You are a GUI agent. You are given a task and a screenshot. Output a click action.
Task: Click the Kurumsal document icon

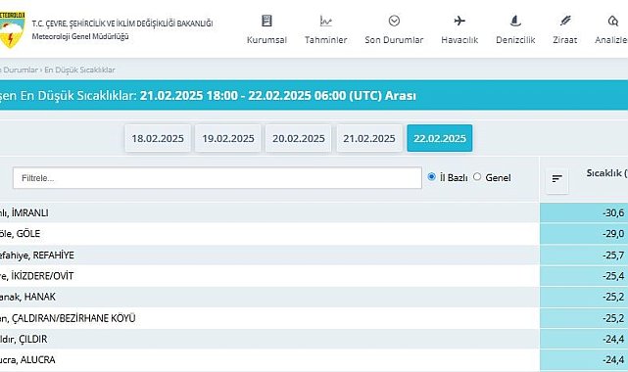pos(266,21)
